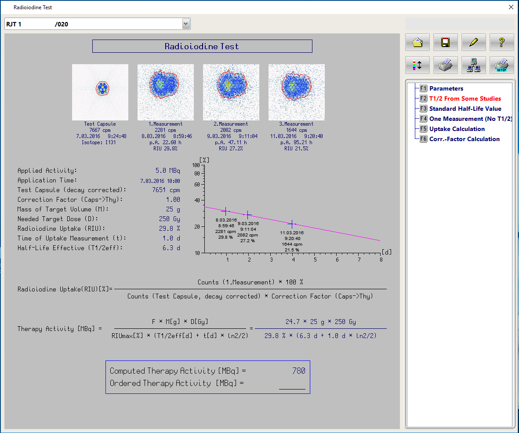Click the color scale adjustment button

tap(417, 65)
